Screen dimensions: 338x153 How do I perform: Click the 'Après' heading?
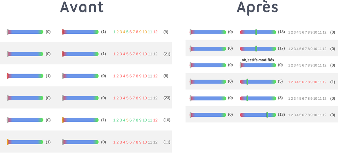(x=258, y=8)
